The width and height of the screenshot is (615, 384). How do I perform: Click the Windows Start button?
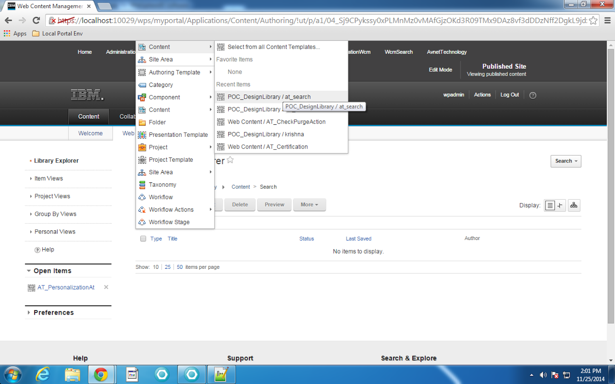click(x=12, y=374)
